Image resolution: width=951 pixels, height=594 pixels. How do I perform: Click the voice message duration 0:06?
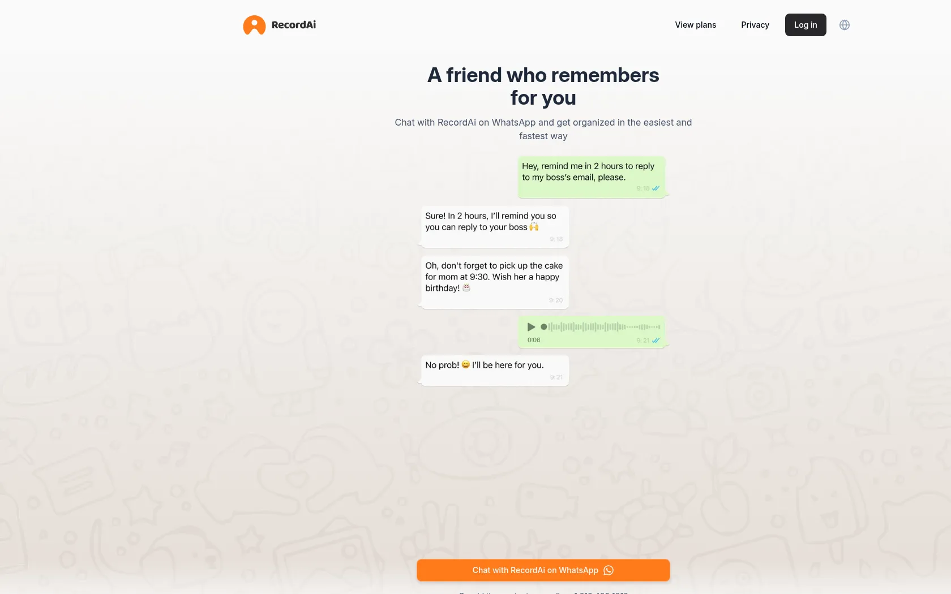coord(534,340)
